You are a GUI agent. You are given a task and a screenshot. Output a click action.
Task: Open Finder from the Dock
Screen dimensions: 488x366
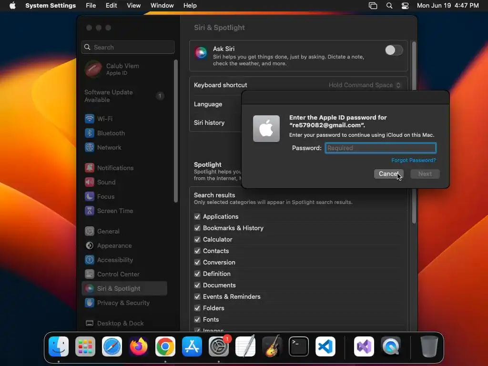(x=59, y=346)
